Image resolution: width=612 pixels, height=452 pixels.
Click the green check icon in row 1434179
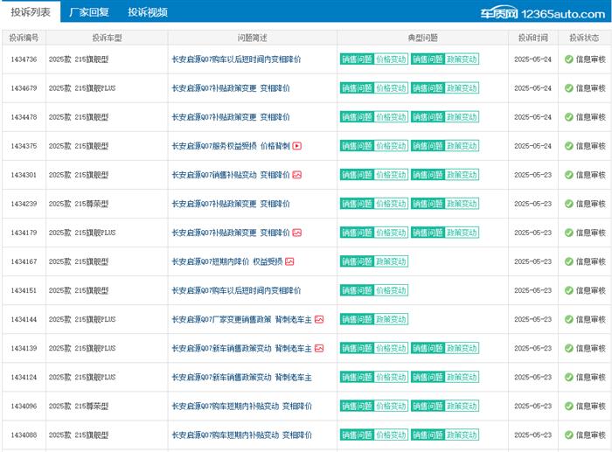[x=569, y=233]
